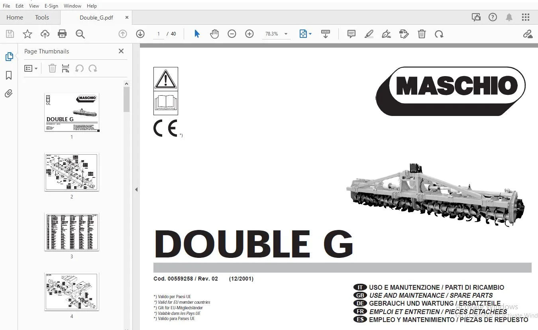Print the document
The image size is (538, 330).
[62, 34]
